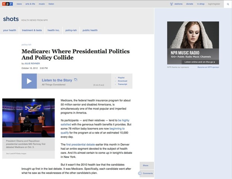This screenshot has width=232, height=179.
Task: Click Become an NPR sponsor link
Action: (208, 67)
